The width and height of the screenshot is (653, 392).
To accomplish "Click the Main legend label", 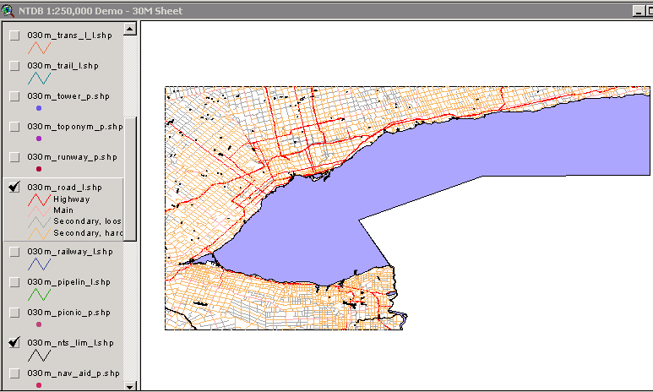I will tap(63, 210).
